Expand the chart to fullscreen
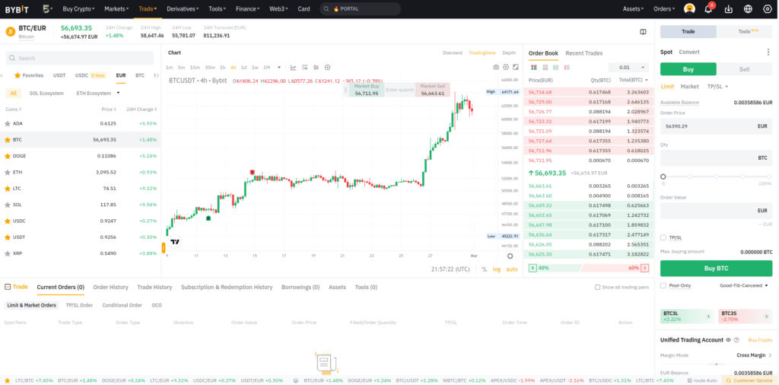 (x=516, y=67)
